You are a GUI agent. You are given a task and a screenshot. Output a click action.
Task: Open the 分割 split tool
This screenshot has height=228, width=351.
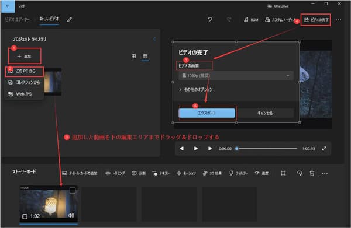click(139, 173)
